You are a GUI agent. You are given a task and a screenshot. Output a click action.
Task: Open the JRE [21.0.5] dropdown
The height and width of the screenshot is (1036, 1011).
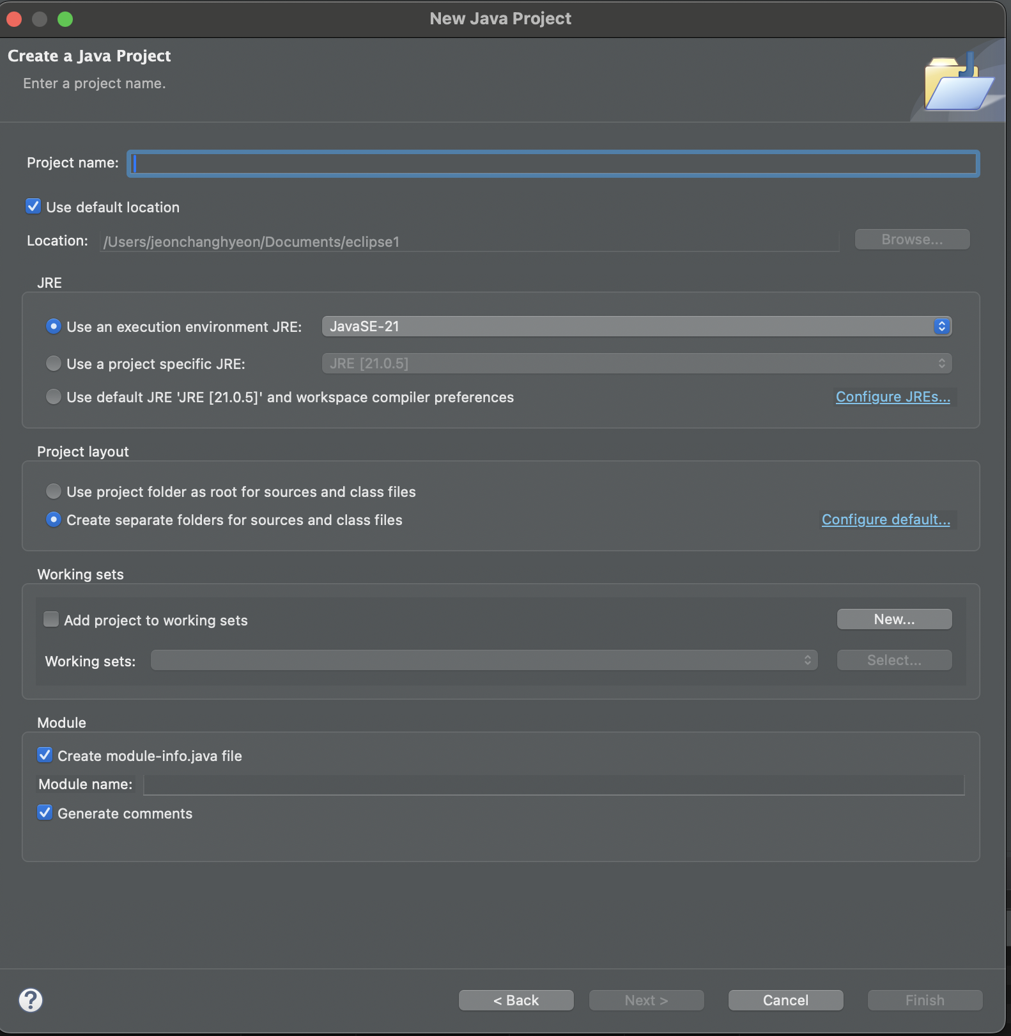(x=637, y=363)
